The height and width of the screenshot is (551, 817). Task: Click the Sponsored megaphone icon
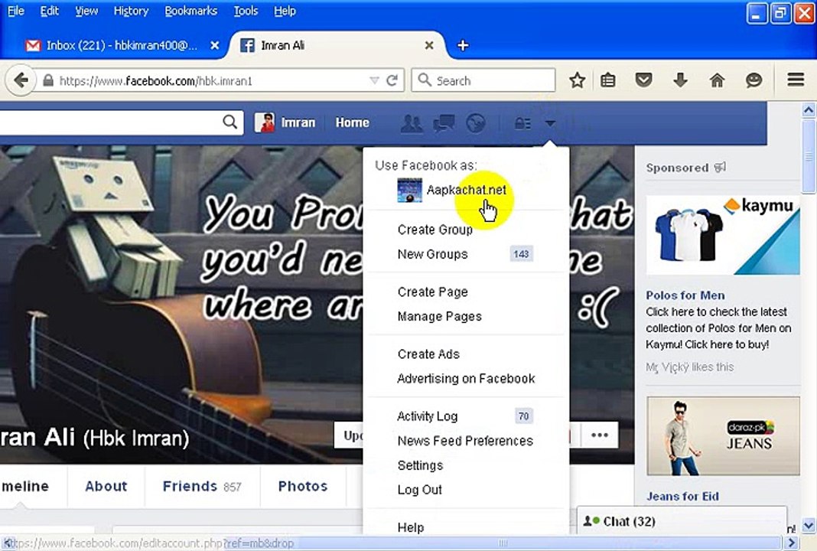pos(720,168)
